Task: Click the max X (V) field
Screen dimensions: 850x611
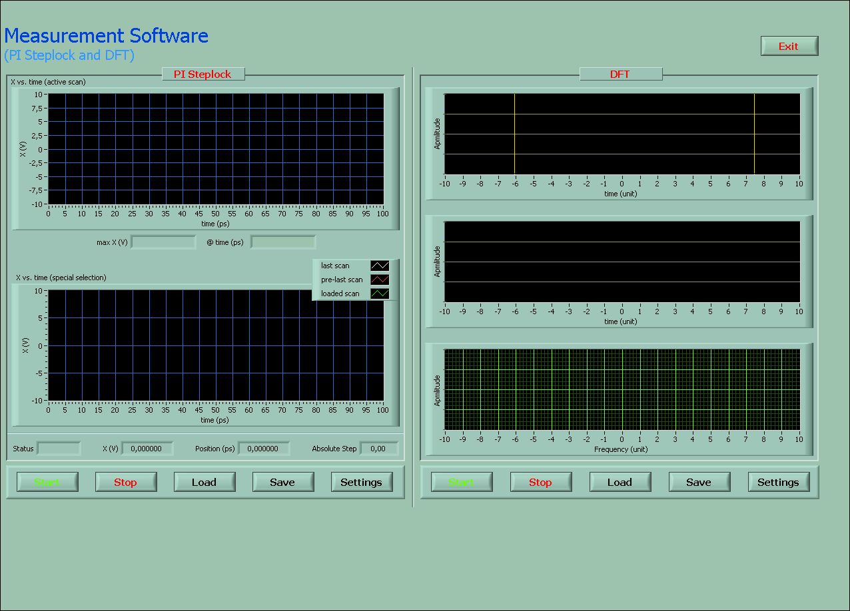Action: click(x=164, y=242)
